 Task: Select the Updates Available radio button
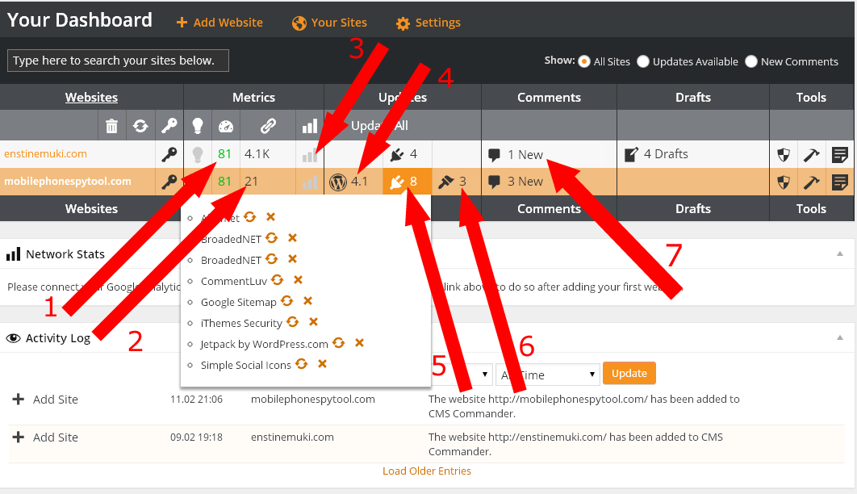642,61
